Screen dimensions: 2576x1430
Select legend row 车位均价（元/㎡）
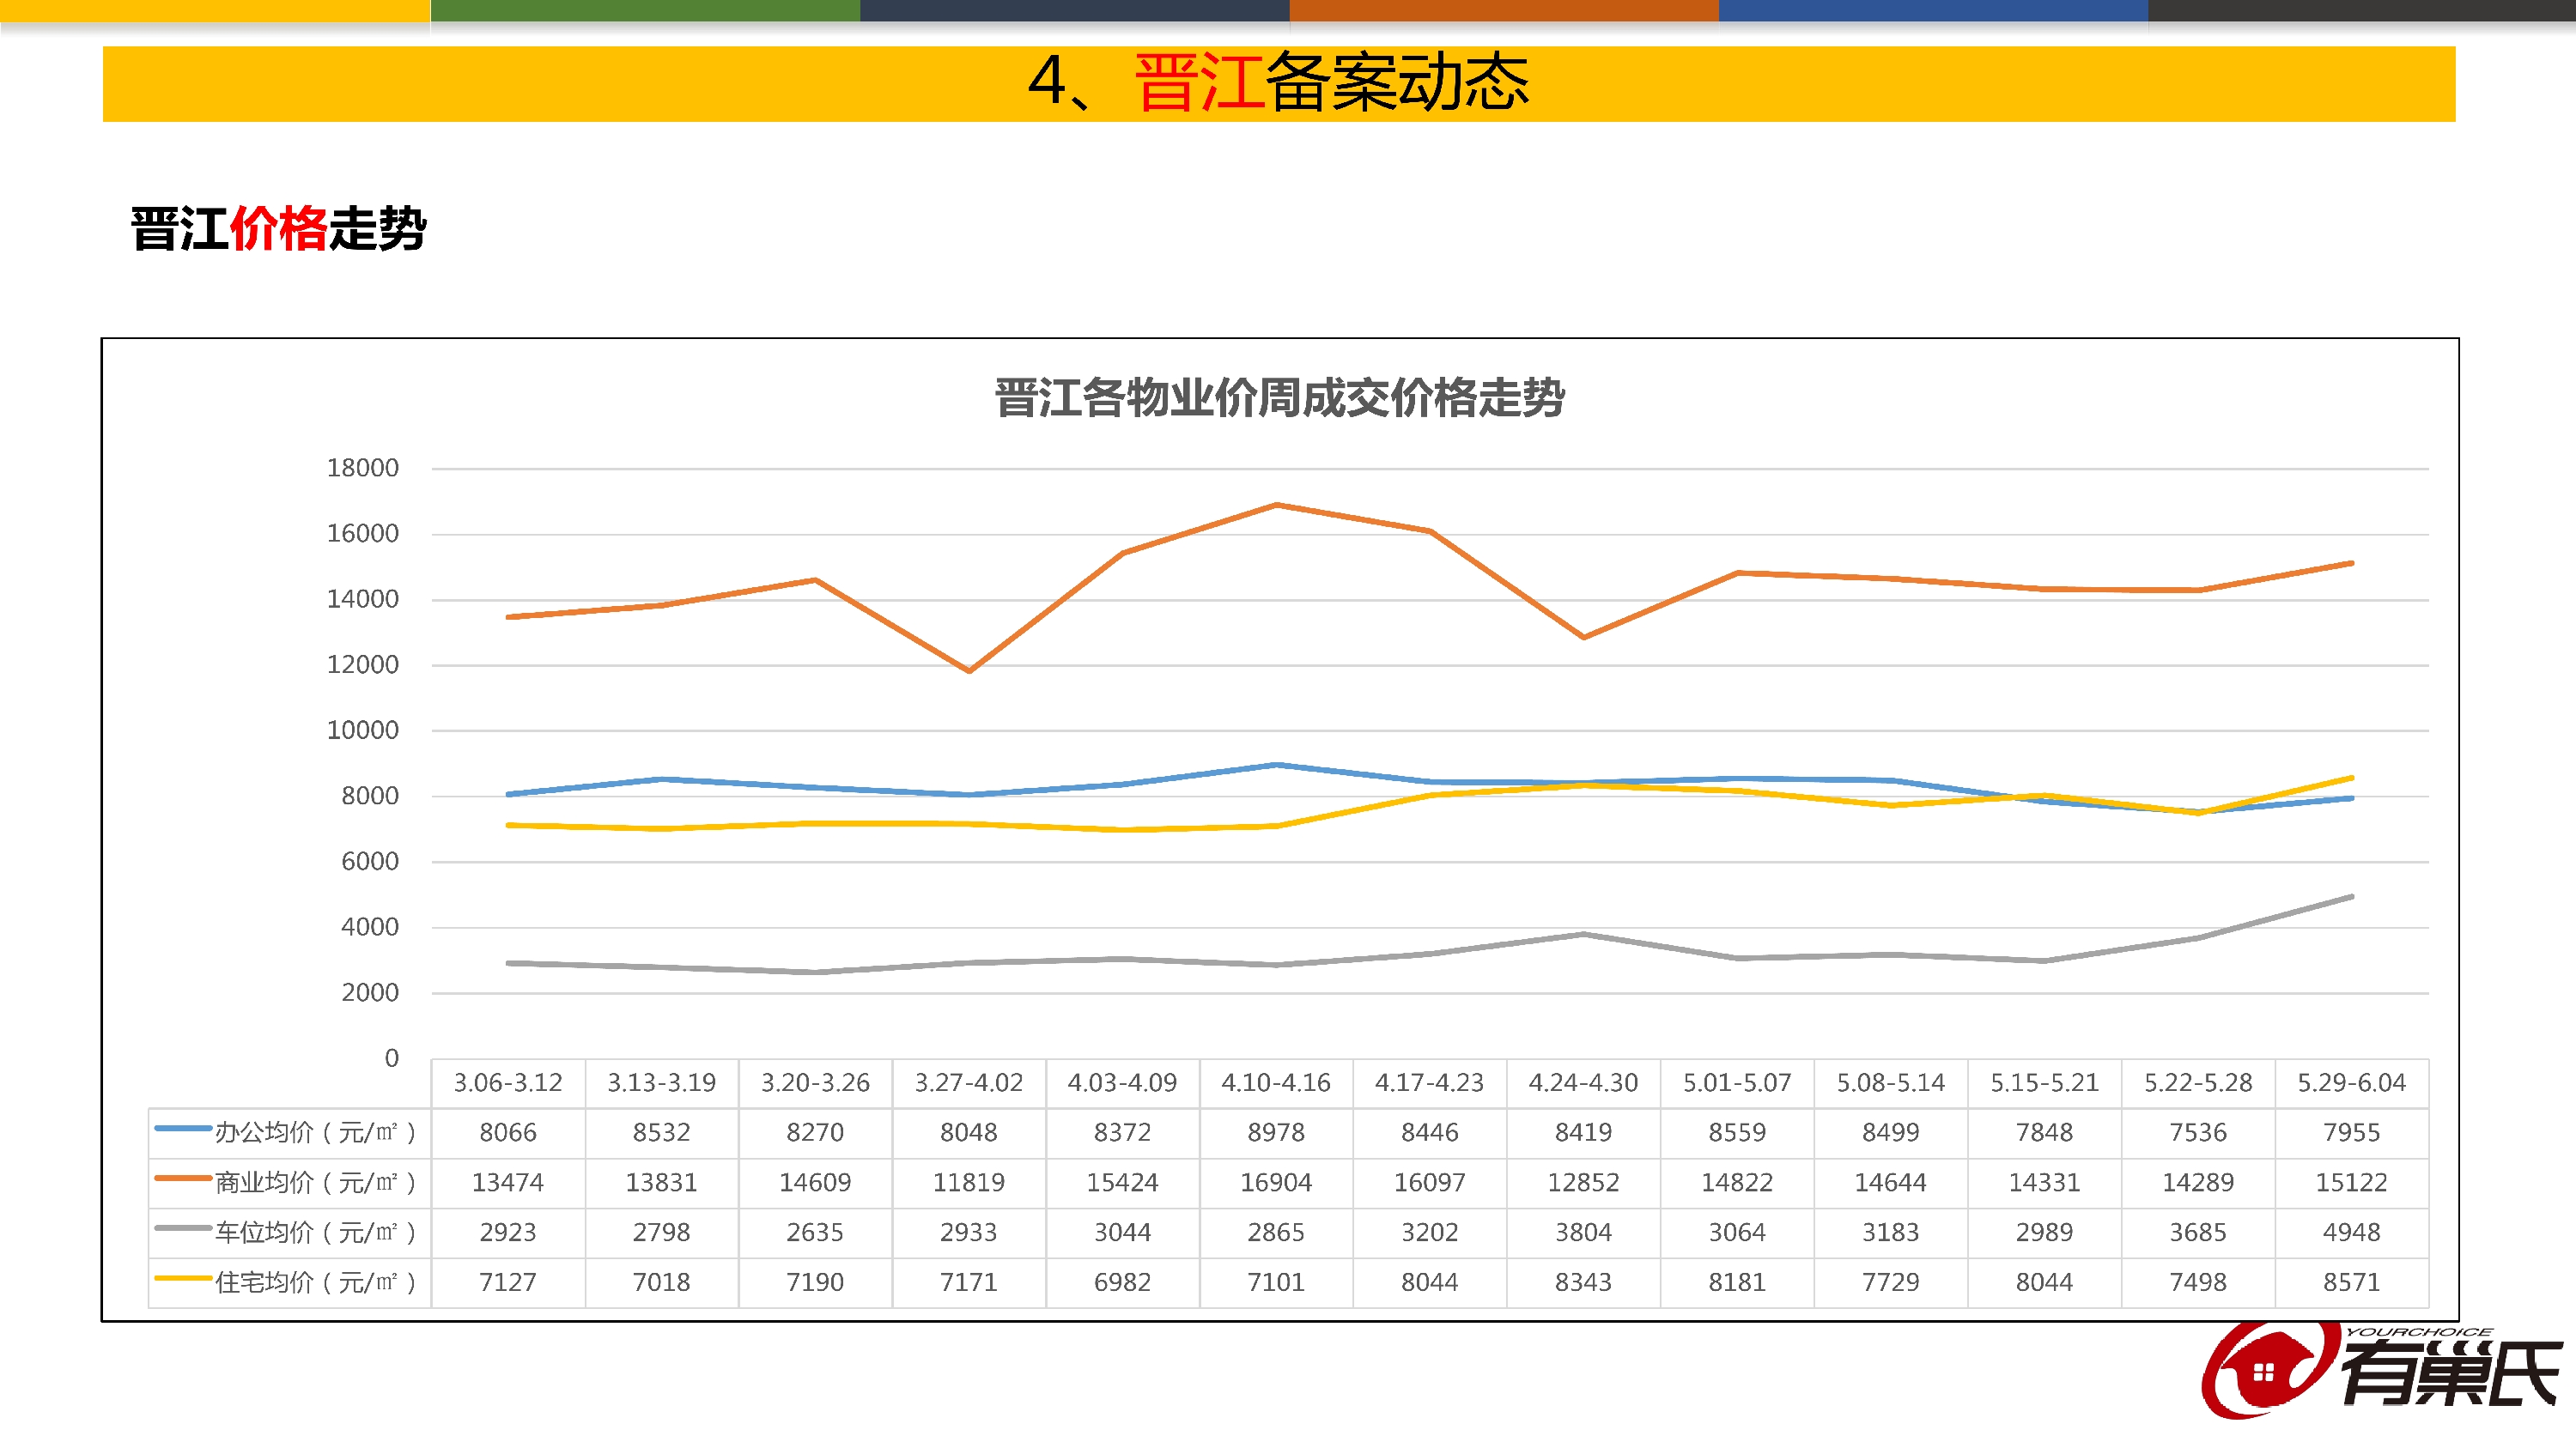tap(290, 1232)
